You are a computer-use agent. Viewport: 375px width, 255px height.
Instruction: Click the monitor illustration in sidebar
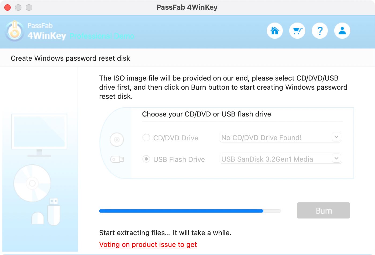39,132
